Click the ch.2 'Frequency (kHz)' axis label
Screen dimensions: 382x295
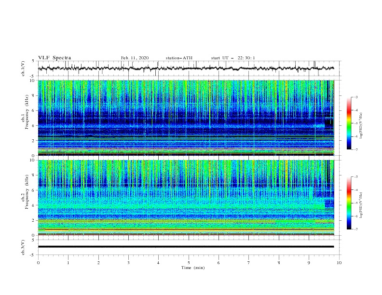click(27, 192)
